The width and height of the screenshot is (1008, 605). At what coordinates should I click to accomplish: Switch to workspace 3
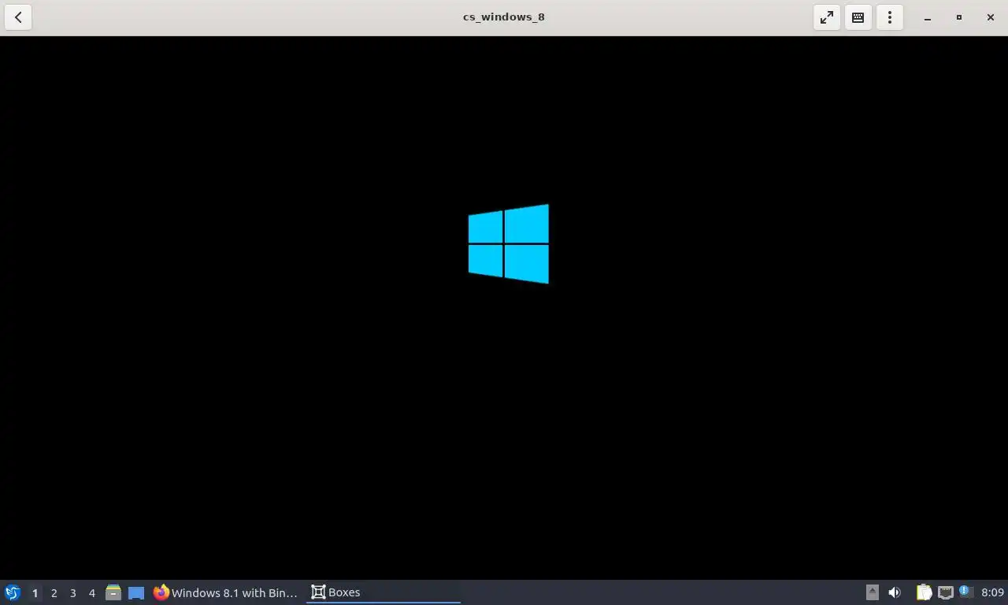click(x=72, y=592)
